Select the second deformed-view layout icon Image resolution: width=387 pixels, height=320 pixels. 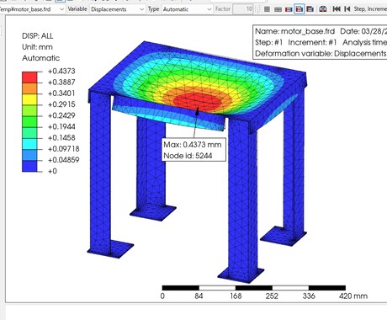278,9
